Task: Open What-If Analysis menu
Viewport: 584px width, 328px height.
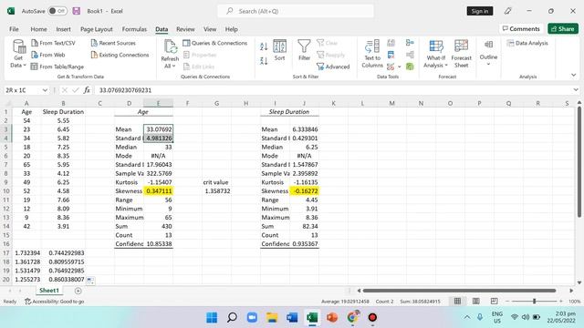Action: [x=436, y=54]
